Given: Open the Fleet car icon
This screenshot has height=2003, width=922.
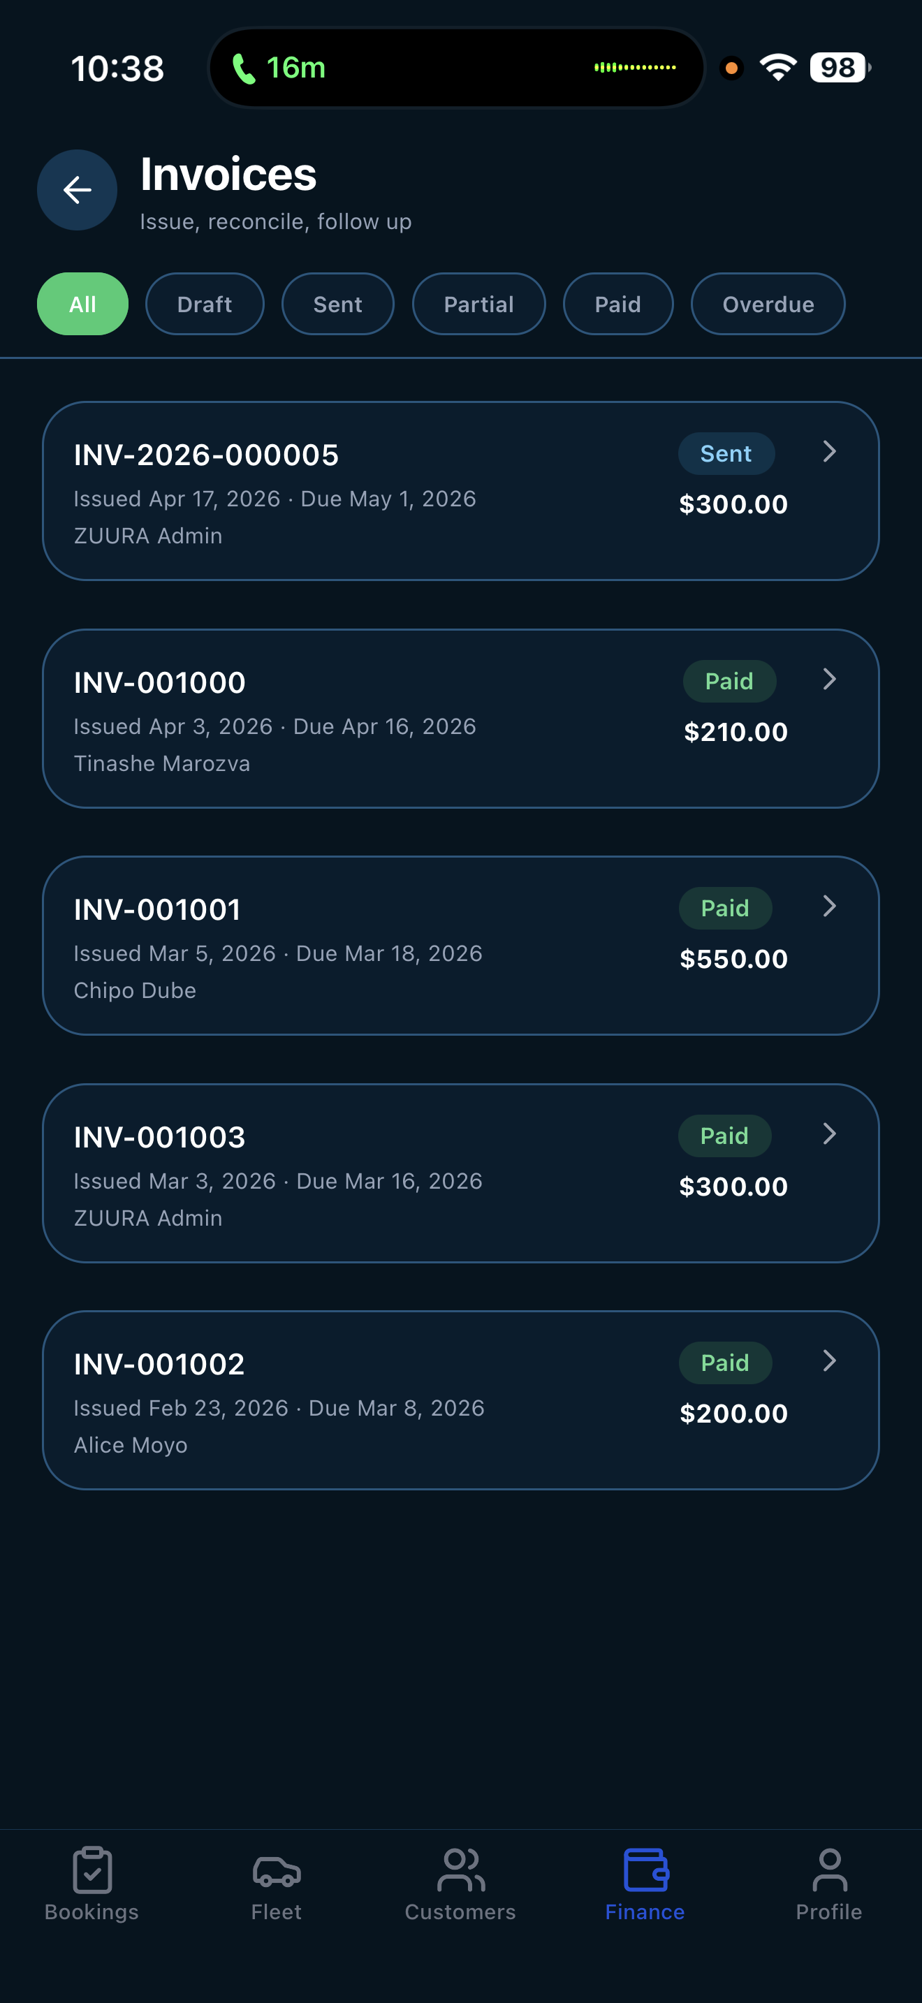Looking at the screenshot, I should click(276, 1870).
